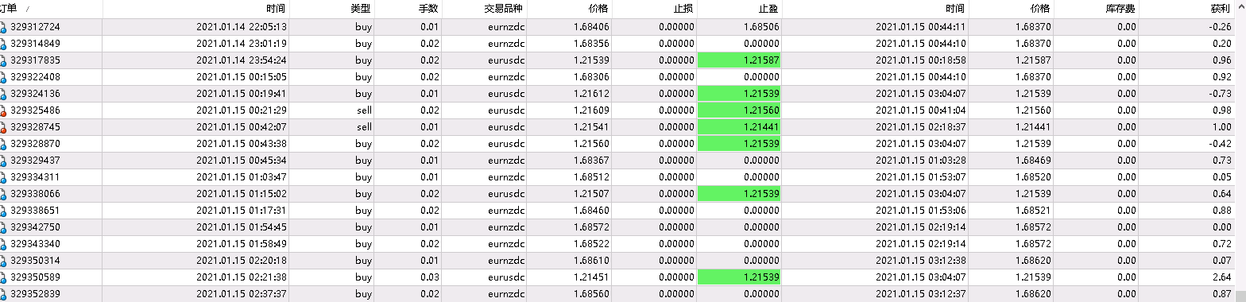
Task: Click close time 2021.01.15 00:41:04
Action: coord(921,110)
